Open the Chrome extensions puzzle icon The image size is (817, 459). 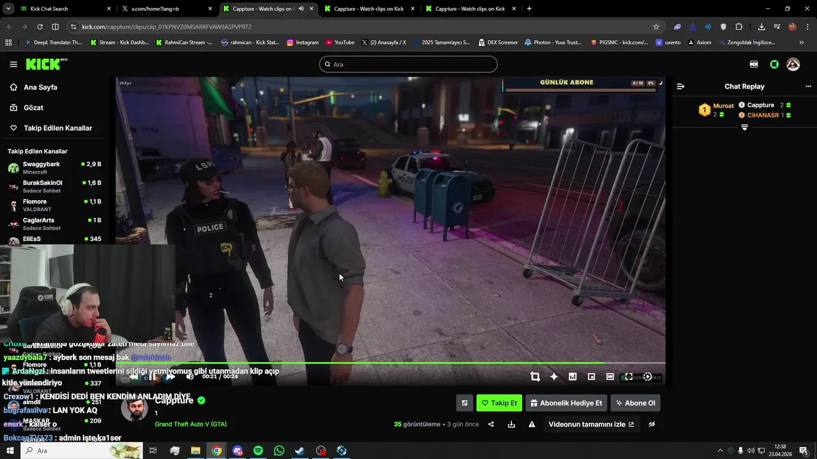739,27
